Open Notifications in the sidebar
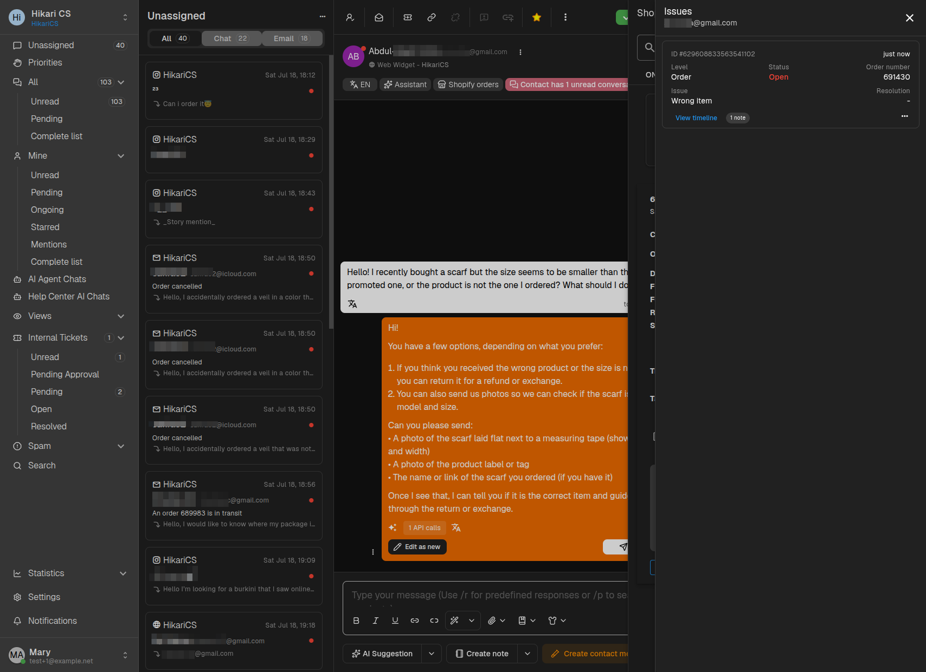926x672 pixels. [x=53, y=621]
